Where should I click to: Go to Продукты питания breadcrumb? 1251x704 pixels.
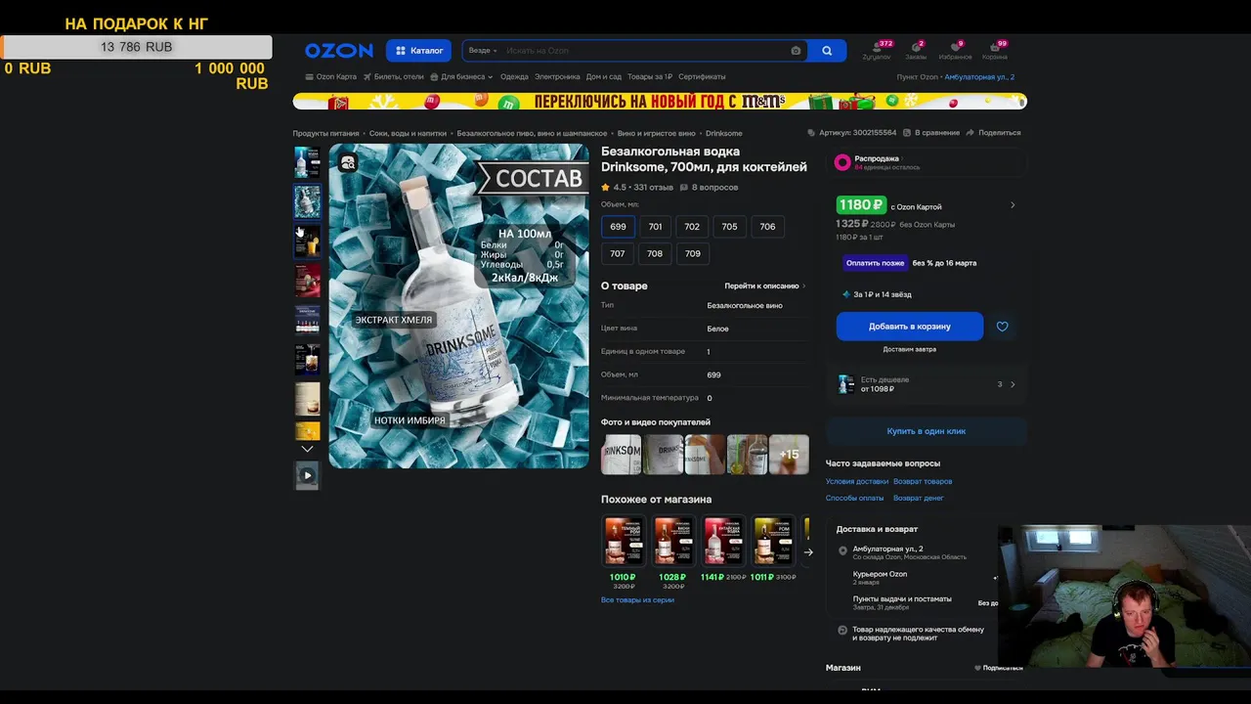pyautogui.click(x=326, y=133)
